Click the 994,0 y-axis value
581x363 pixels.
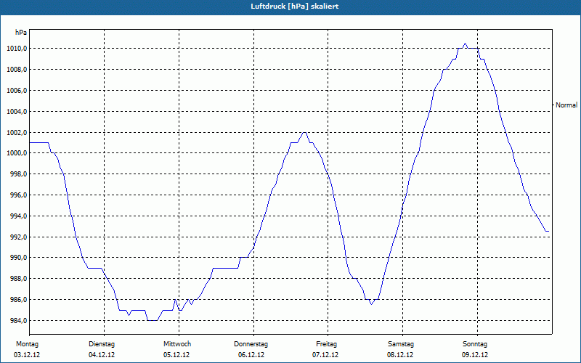pyautogui.click(x=17, y=216)
